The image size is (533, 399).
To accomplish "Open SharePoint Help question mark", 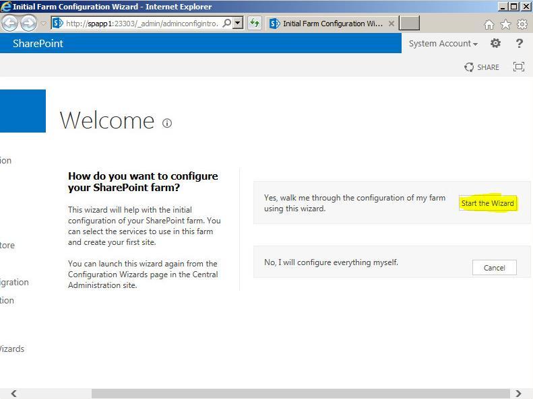I will click(x=519, y=43).
